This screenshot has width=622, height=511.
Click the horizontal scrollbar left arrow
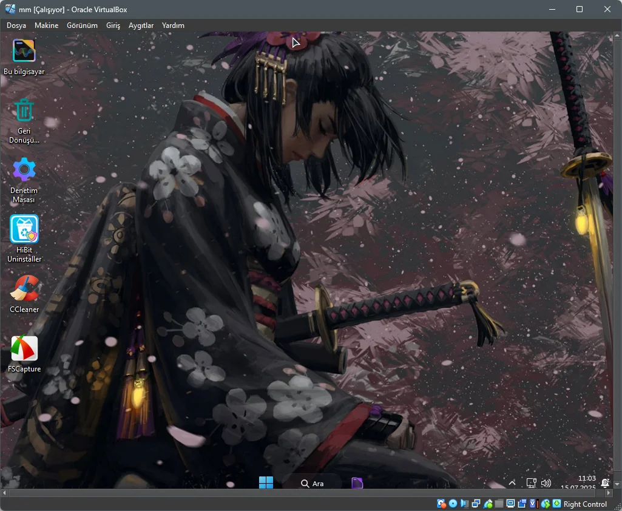click(4, 493)
